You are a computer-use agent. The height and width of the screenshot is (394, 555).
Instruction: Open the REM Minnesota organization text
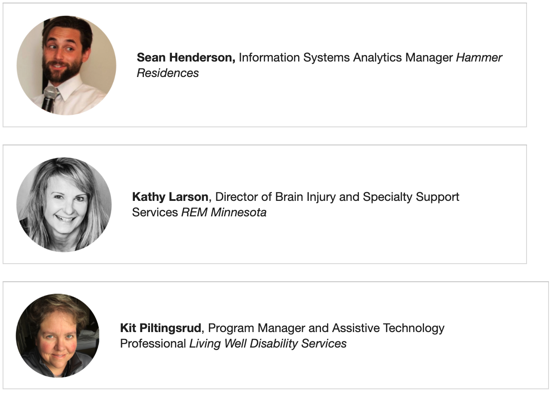(x=224, y=212)
